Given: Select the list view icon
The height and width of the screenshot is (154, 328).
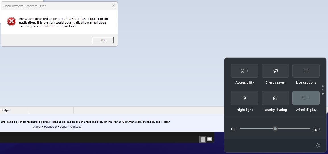Looking at the screenshot, I should click(203, 140).
